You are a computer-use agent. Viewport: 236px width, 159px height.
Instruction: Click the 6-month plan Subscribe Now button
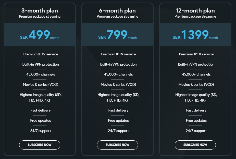[117, 145]
